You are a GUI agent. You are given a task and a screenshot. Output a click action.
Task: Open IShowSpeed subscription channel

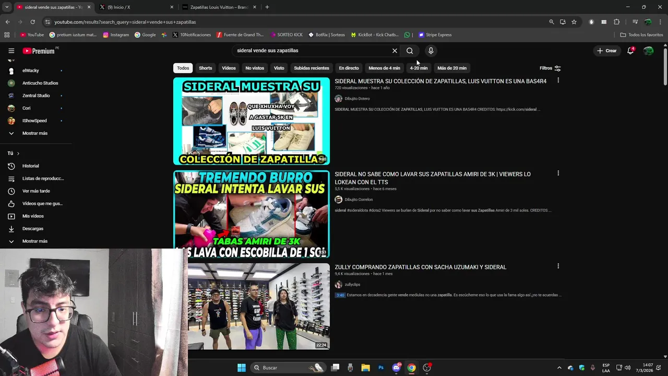[x=35, y=121]
